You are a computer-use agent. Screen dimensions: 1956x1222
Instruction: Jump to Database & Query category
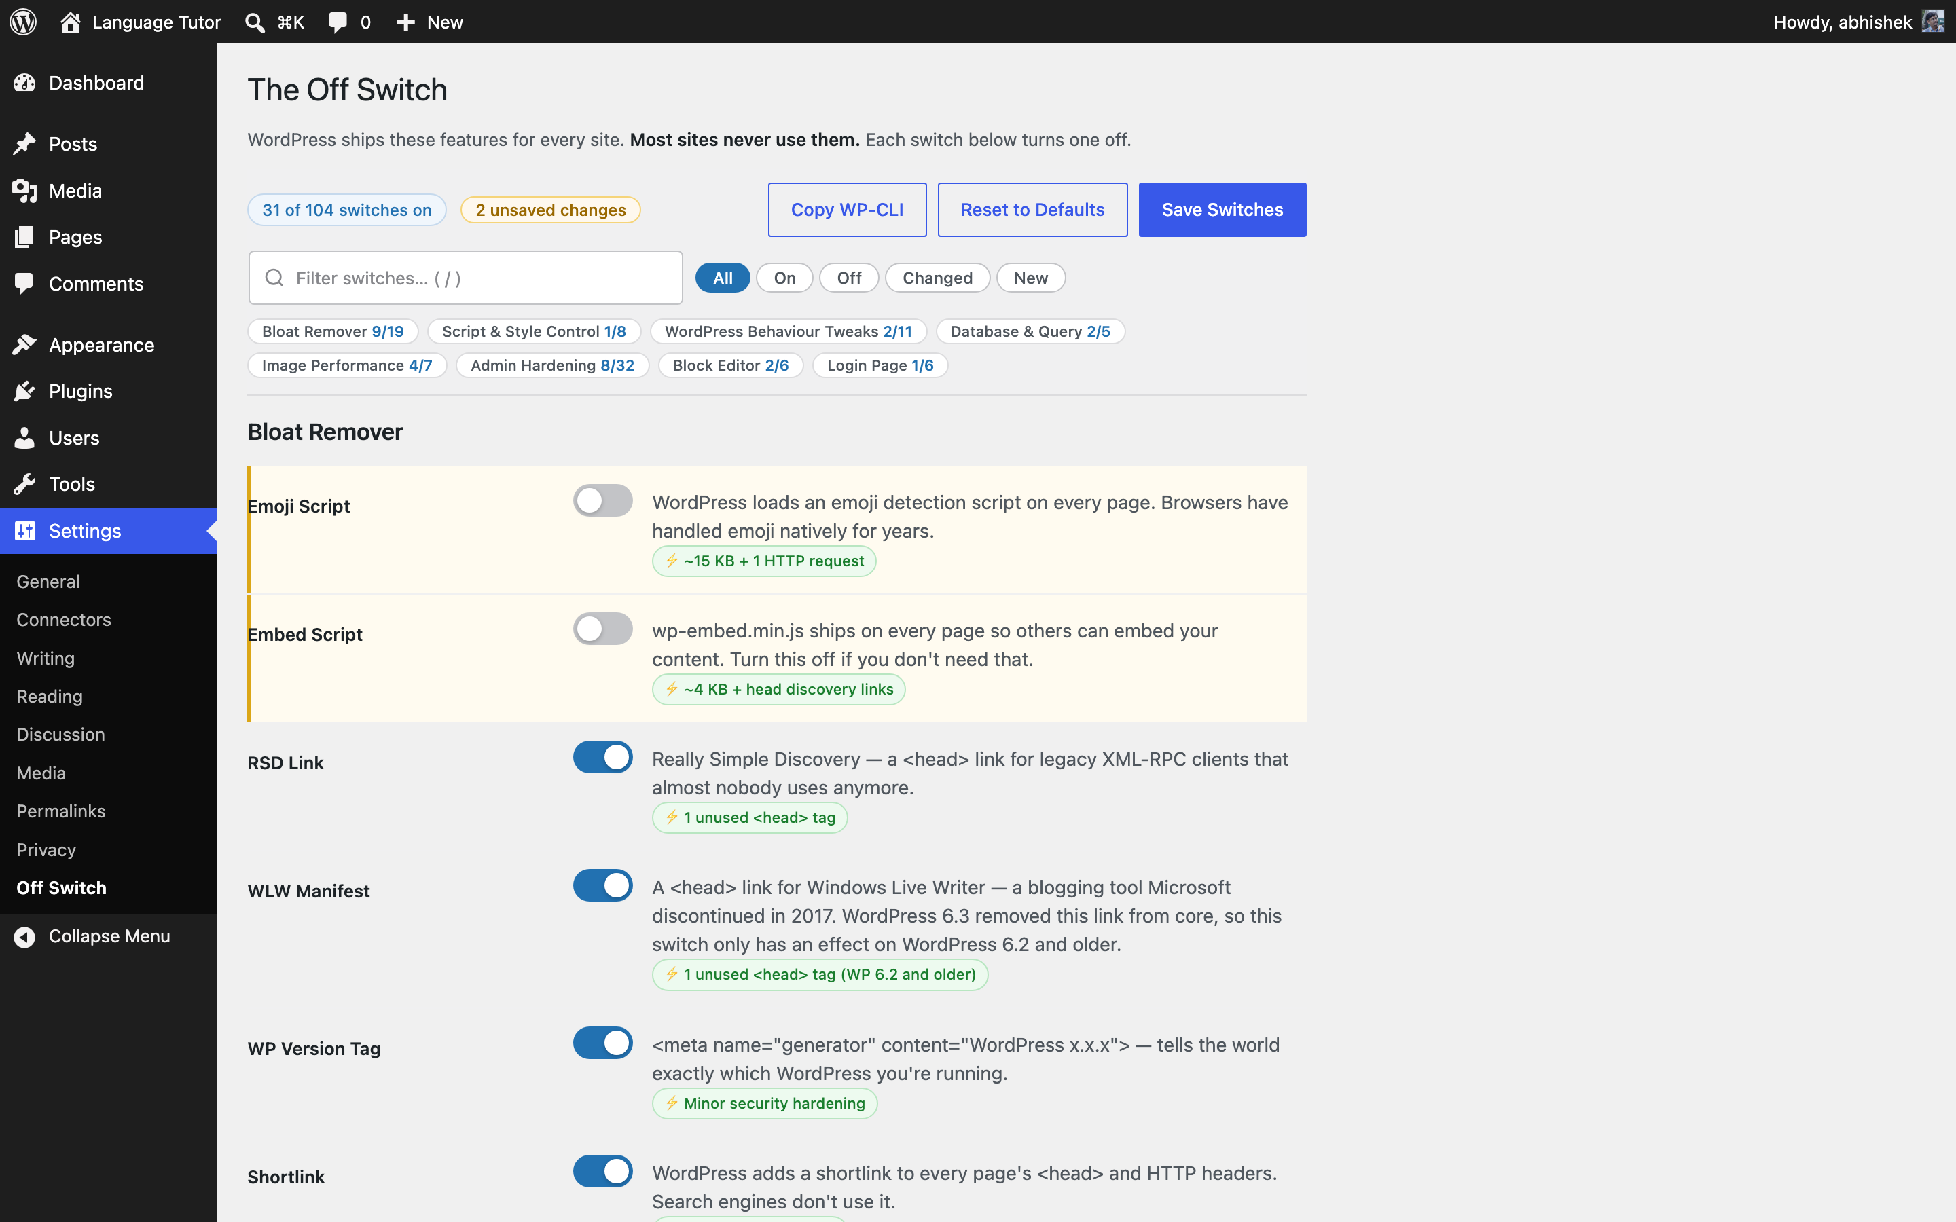[x=1030, y=331]
